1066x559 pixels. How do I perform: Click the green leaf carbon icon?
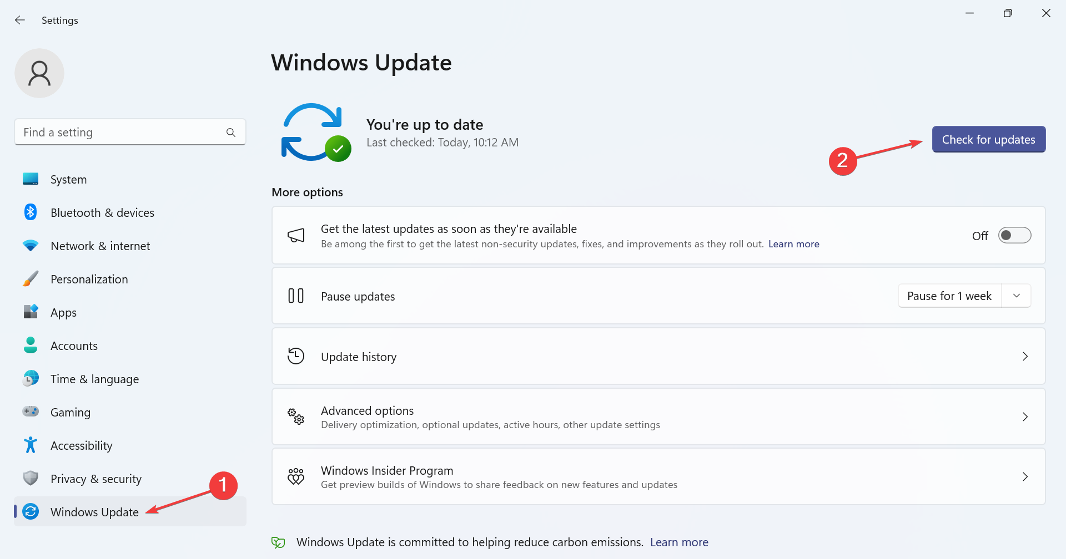tap(278, 542)
